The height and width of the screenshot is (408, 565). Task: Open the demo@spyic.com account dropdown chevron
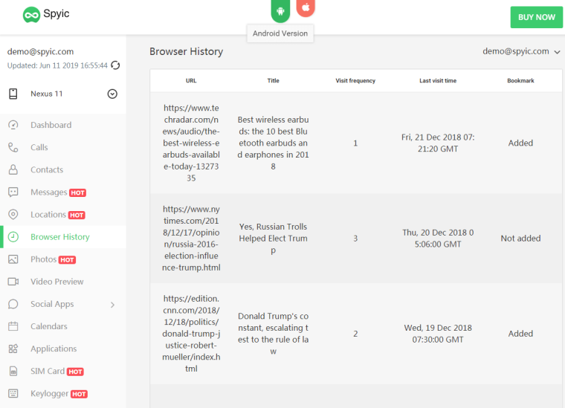tap(557, 52)
